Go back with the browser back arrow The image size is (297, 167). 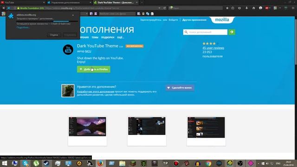tap(3, 8)
